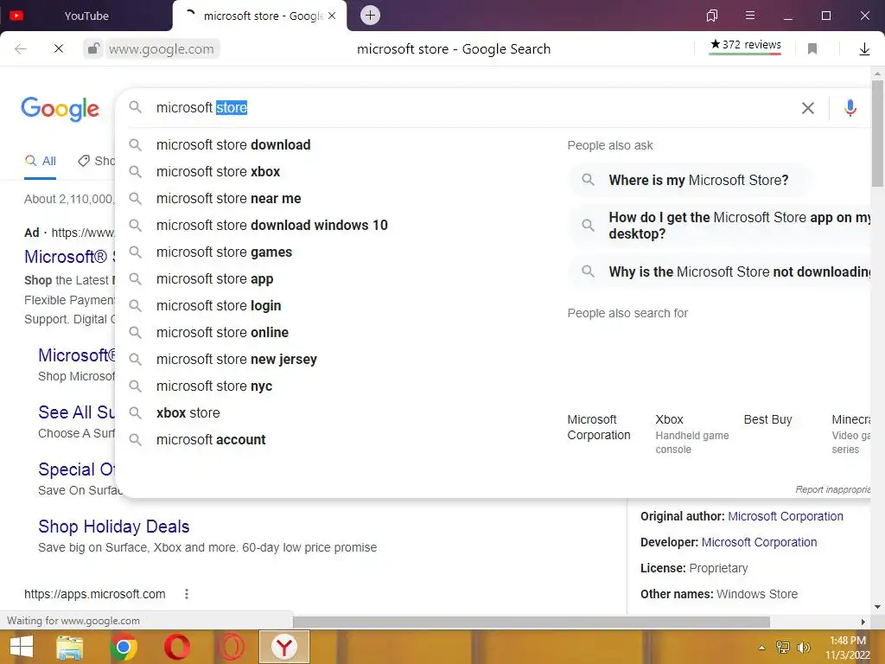Choose suggestion microsoft store near me
Viewport: 885px width, 664px height.
pyautogui.click(x=228, y=199)
